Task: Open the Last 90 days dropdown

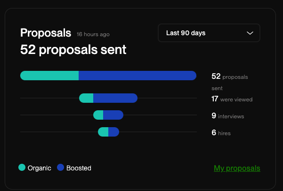Action: (209, 33)
